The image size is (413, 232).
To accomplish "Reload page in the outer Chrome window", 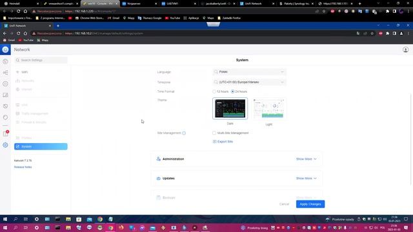I will click(x=19, y=12).
